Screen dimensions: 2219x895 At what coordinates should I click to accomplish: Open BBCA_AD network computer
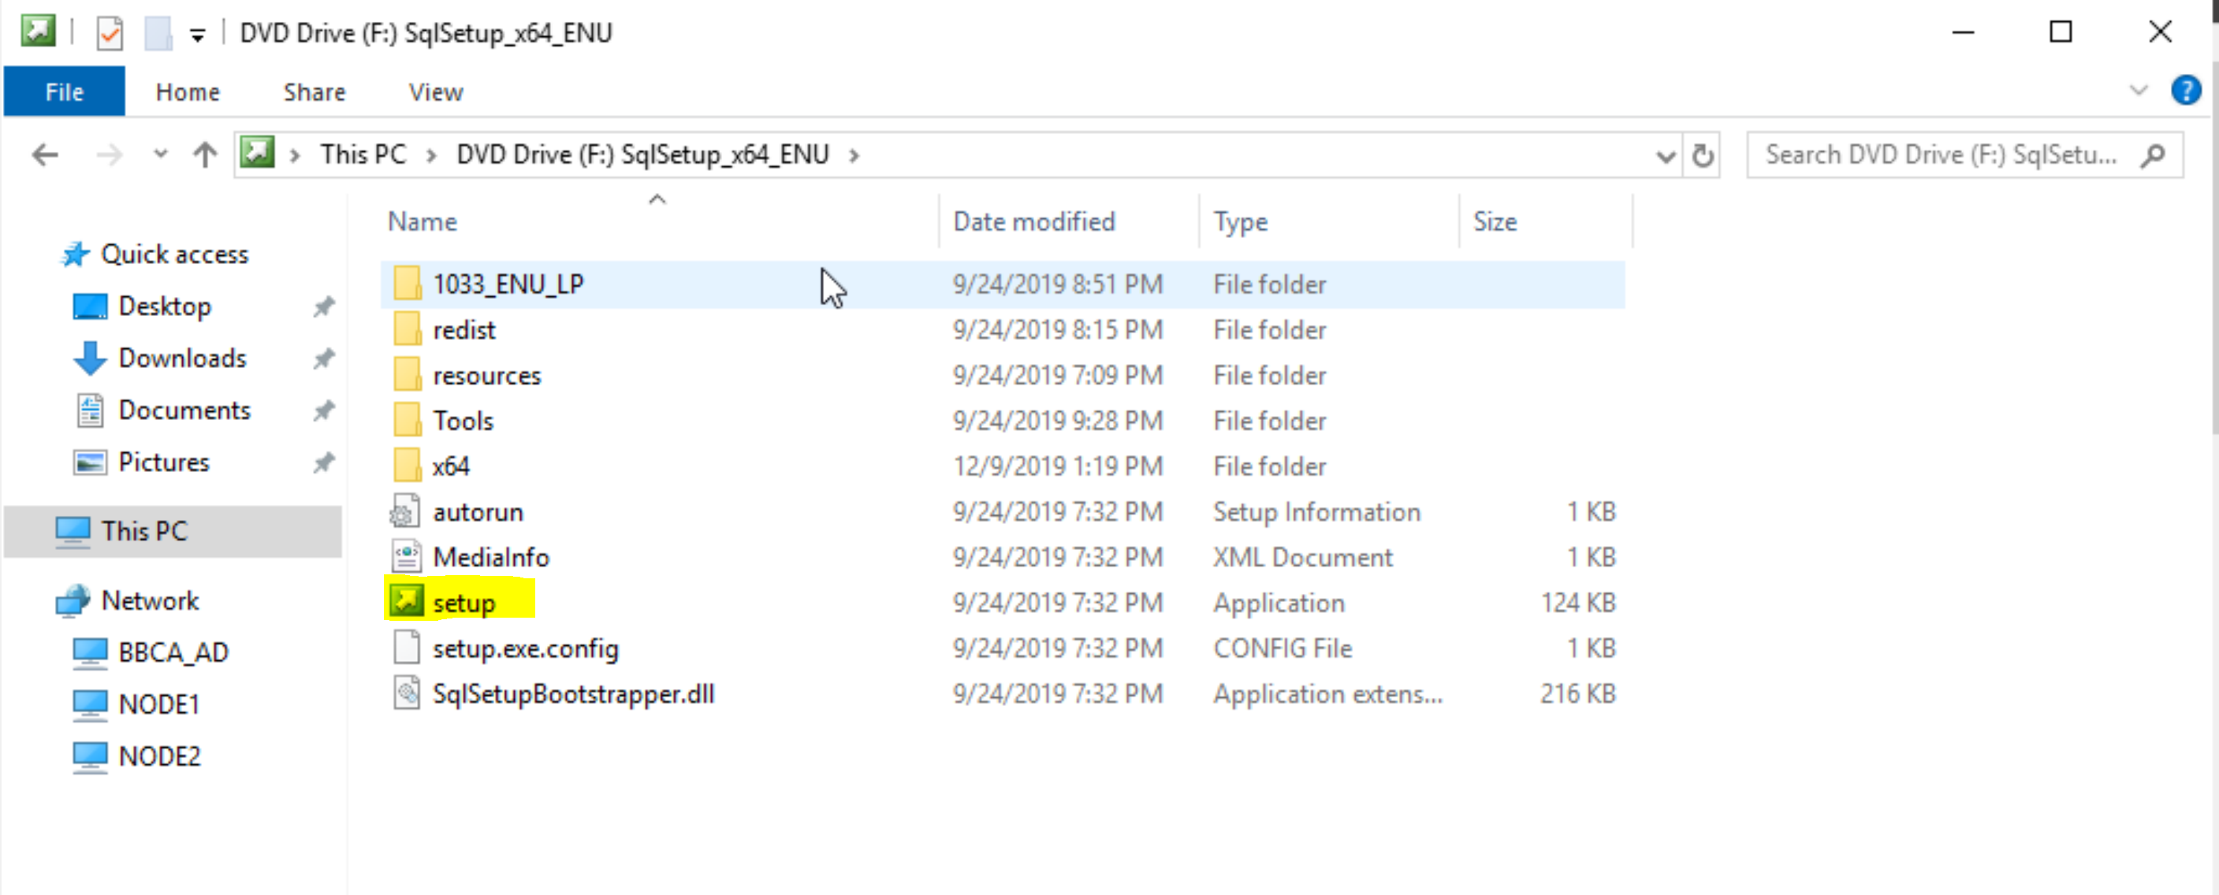click(173, 653)
